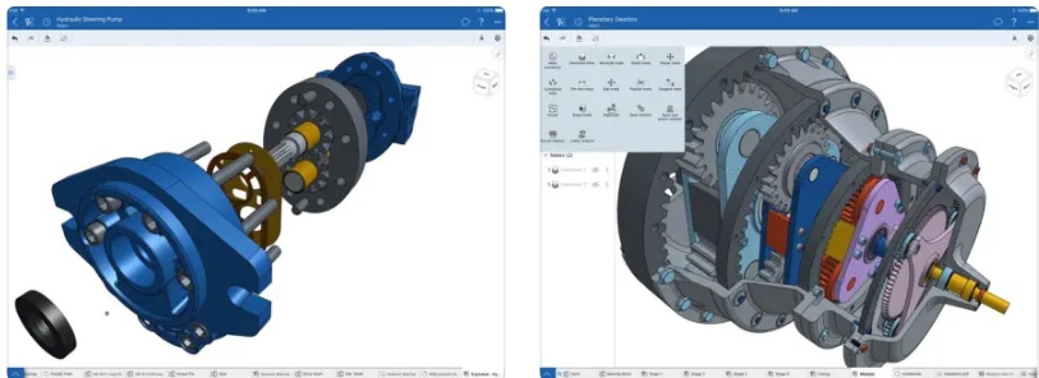Select the Replicate tool in mate panel
Screen dimensions: 1039x378
pos(611,110)
